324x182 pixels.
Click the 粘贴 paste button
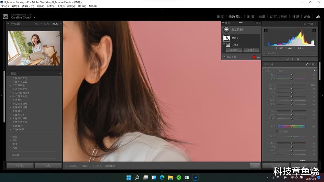tap(48, 166)
